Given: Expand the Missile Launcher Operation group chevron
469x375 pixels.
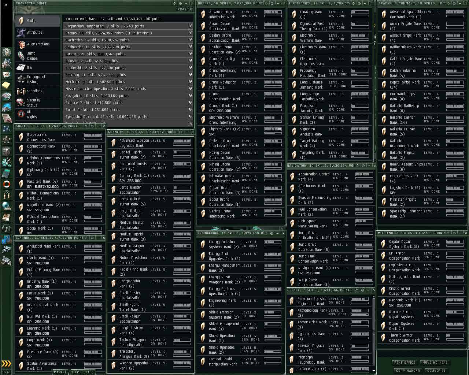Looking at the screenshot, I should (190, 89).
